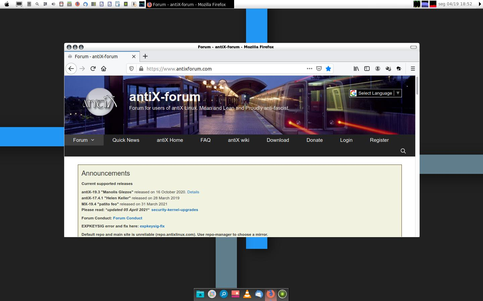483x301 pixels.
Task: Open the Details link for antiX-19.3
Action: pos(193,192)
